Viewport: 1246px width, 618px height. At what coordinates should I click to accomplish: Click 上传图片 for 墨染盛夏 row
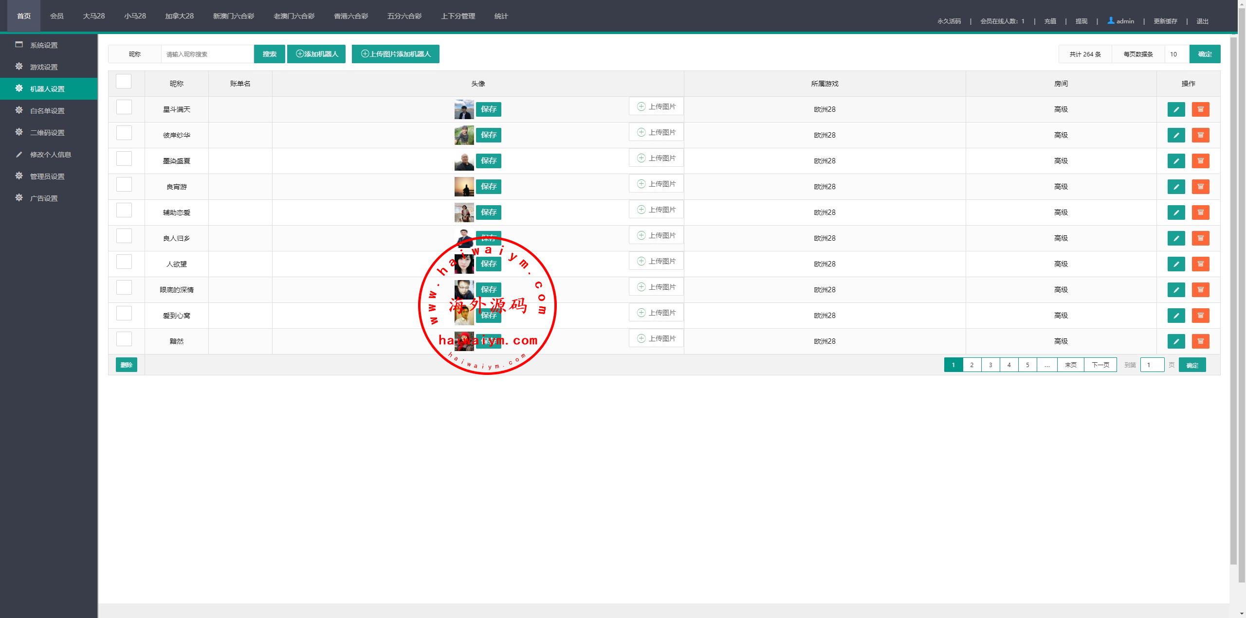pyautogui.click(x=656, y=158)
